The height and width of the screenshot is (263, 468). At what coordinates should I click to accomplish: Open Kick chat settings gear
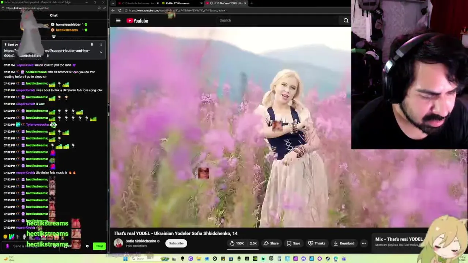87,246
